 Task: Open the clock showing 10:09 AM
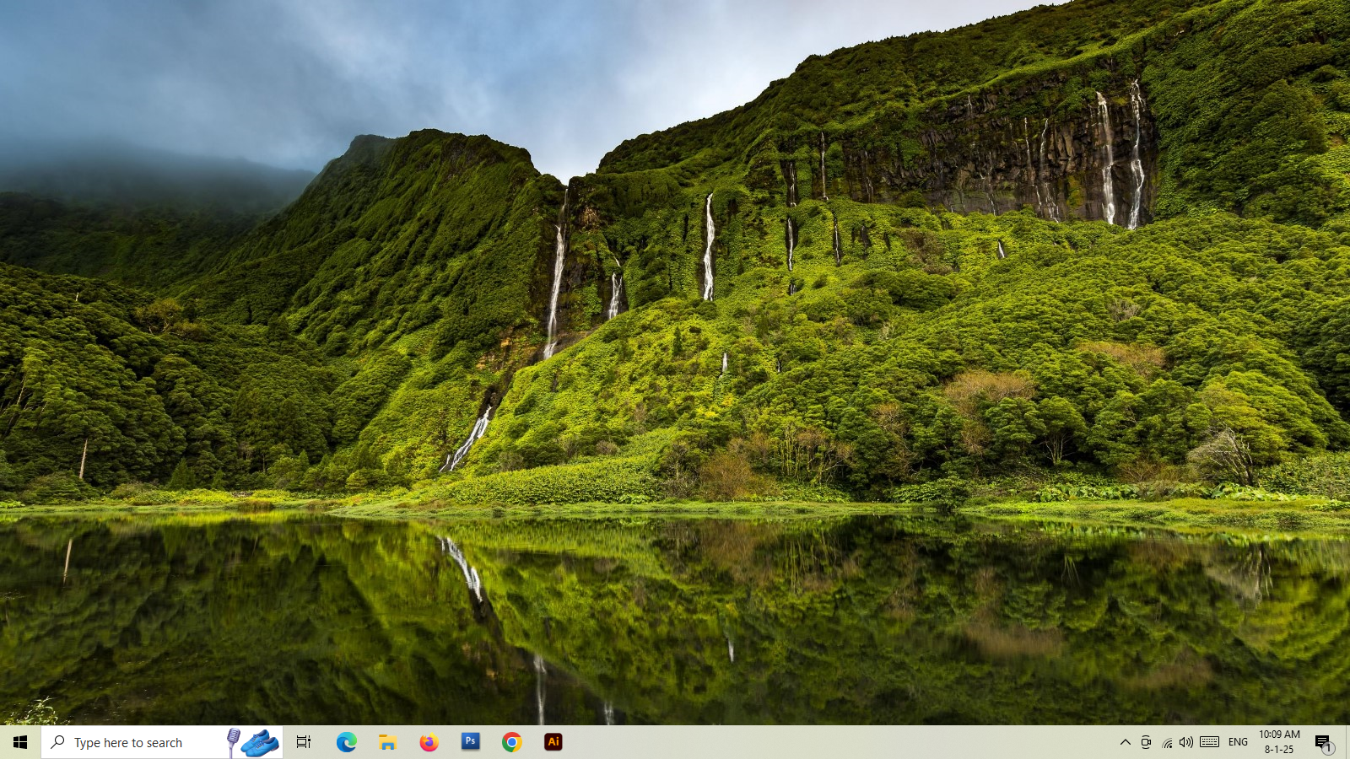tap(1279, 742)
